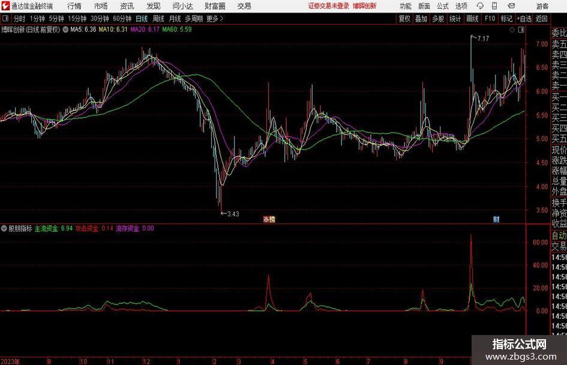Click the 画线 drawing tool button
The image size is (567, 365).
point(473,19)
